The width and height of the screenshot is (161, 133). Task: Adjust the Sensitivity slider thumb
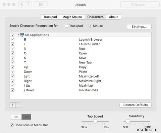128,122
